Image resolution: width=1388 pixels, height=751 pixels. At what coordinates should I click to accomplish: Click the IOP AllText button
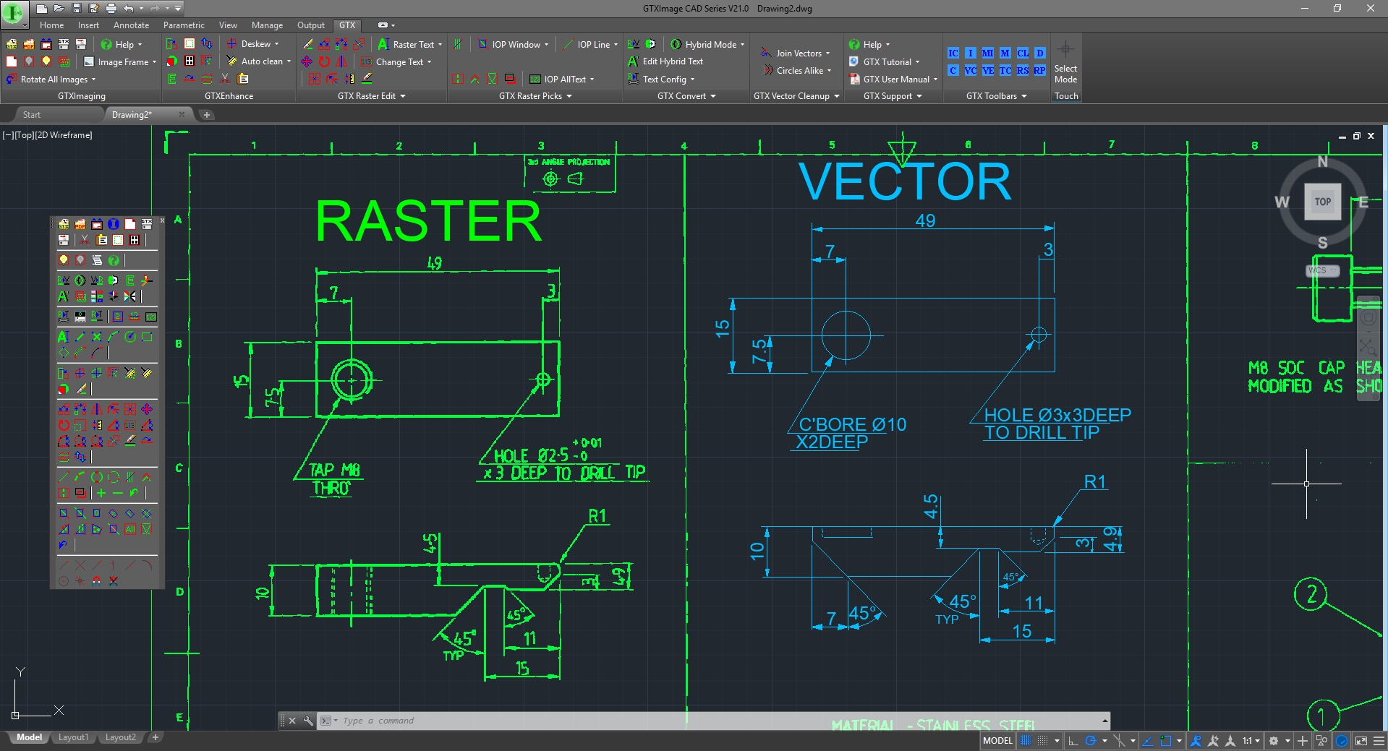(561, 80)
